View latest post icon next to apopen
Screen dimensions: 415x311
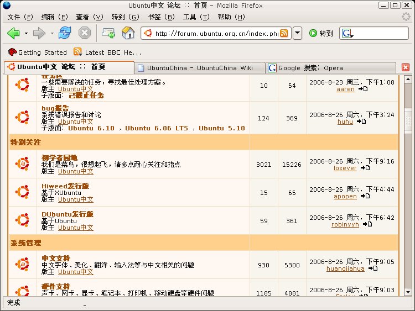pyautogui.click(x=365, y=196)
